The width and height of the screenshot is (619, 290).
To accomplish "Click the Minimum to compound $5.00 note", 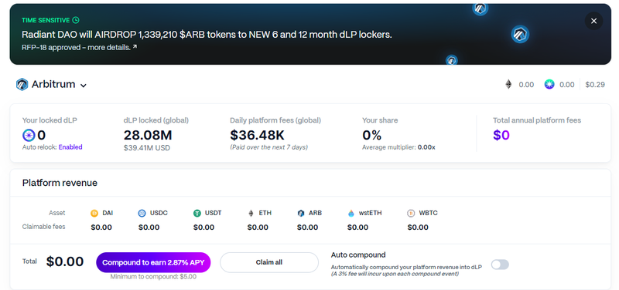I will 153,277.
